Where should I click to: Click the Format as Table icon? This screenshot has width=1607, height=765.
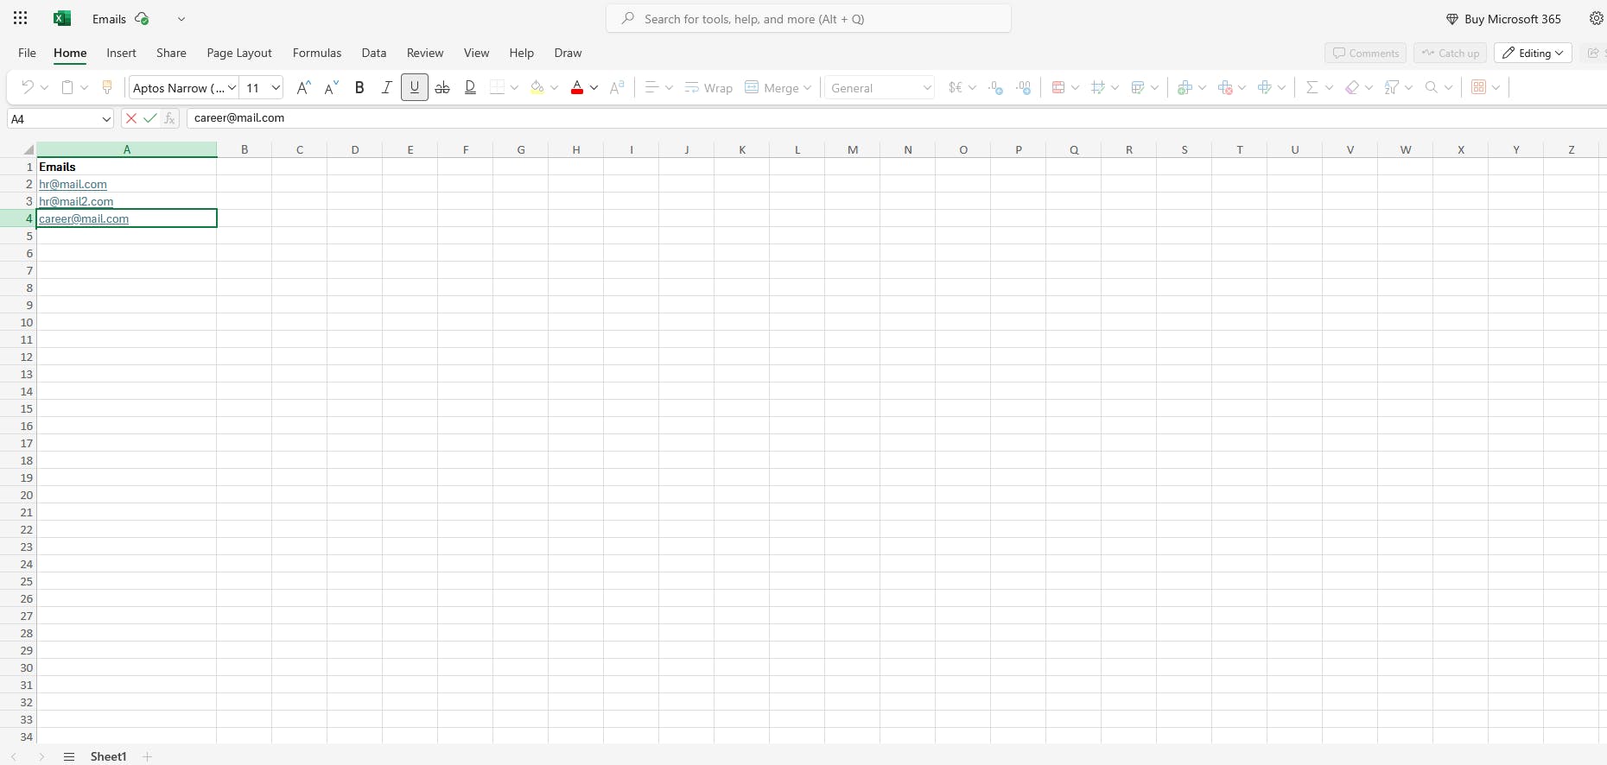point(1098,87)
